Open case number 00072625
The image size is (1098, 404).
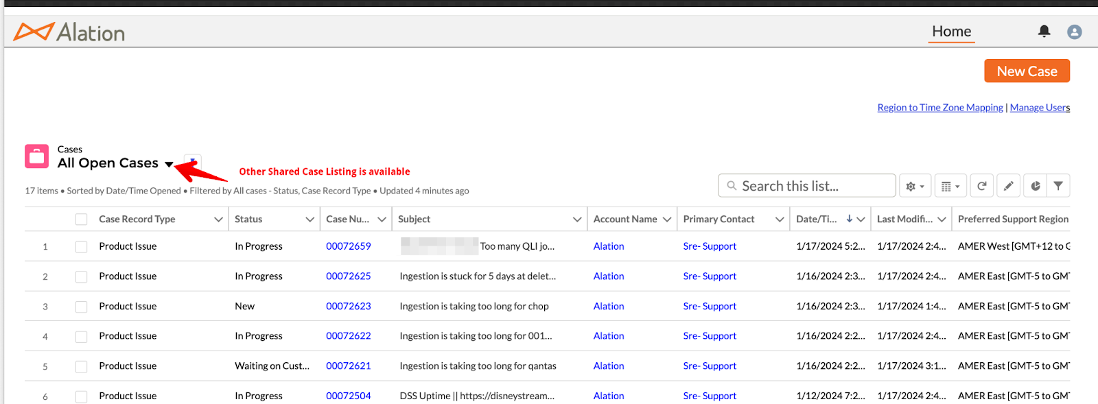coord(348,276)
